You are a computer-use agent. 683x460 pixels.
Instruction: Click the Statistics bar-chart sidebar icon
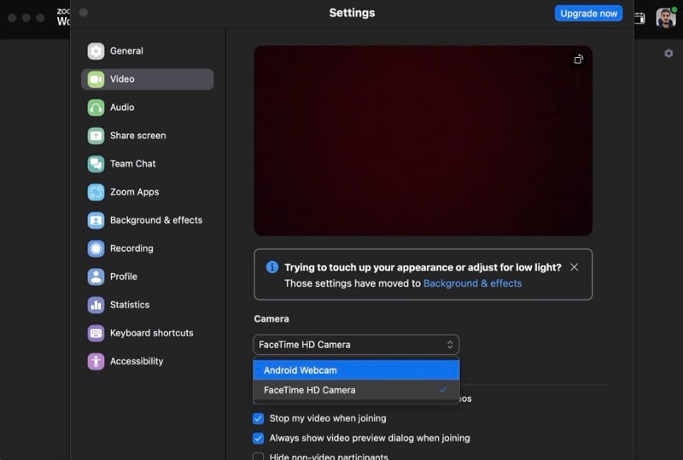96,305
